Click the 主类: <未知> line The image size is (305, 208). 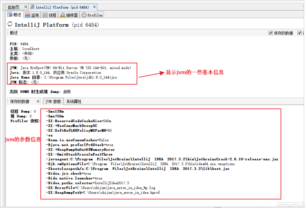22,53
